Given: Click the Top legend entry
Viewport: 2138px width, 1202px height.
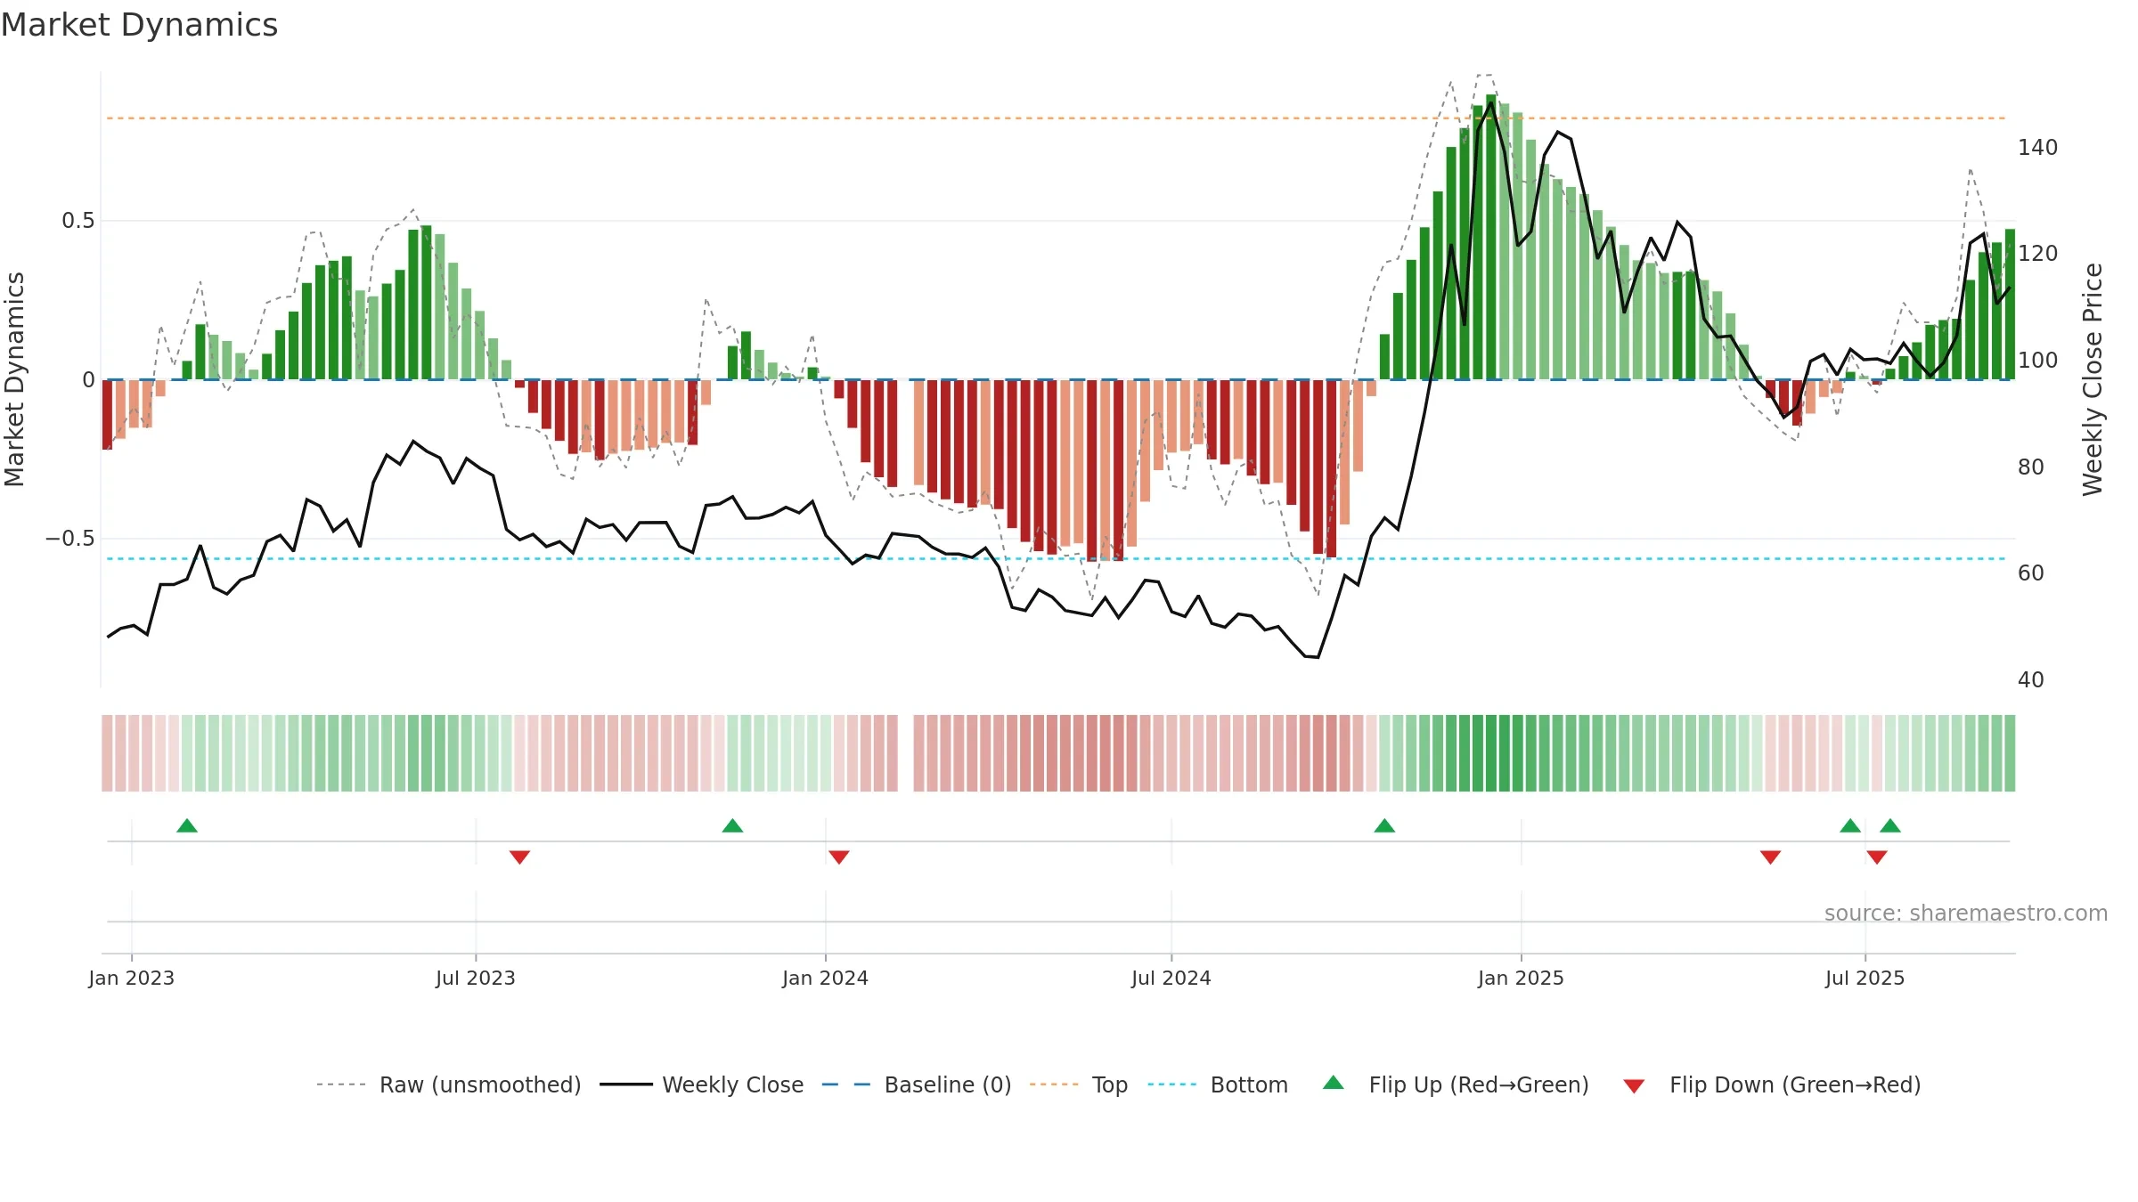Looking at the screenshot, I should [1079, 1084].
